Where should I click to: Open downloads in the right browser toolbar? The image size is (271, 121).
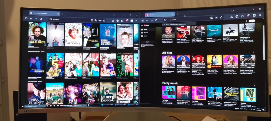[231, 17]
